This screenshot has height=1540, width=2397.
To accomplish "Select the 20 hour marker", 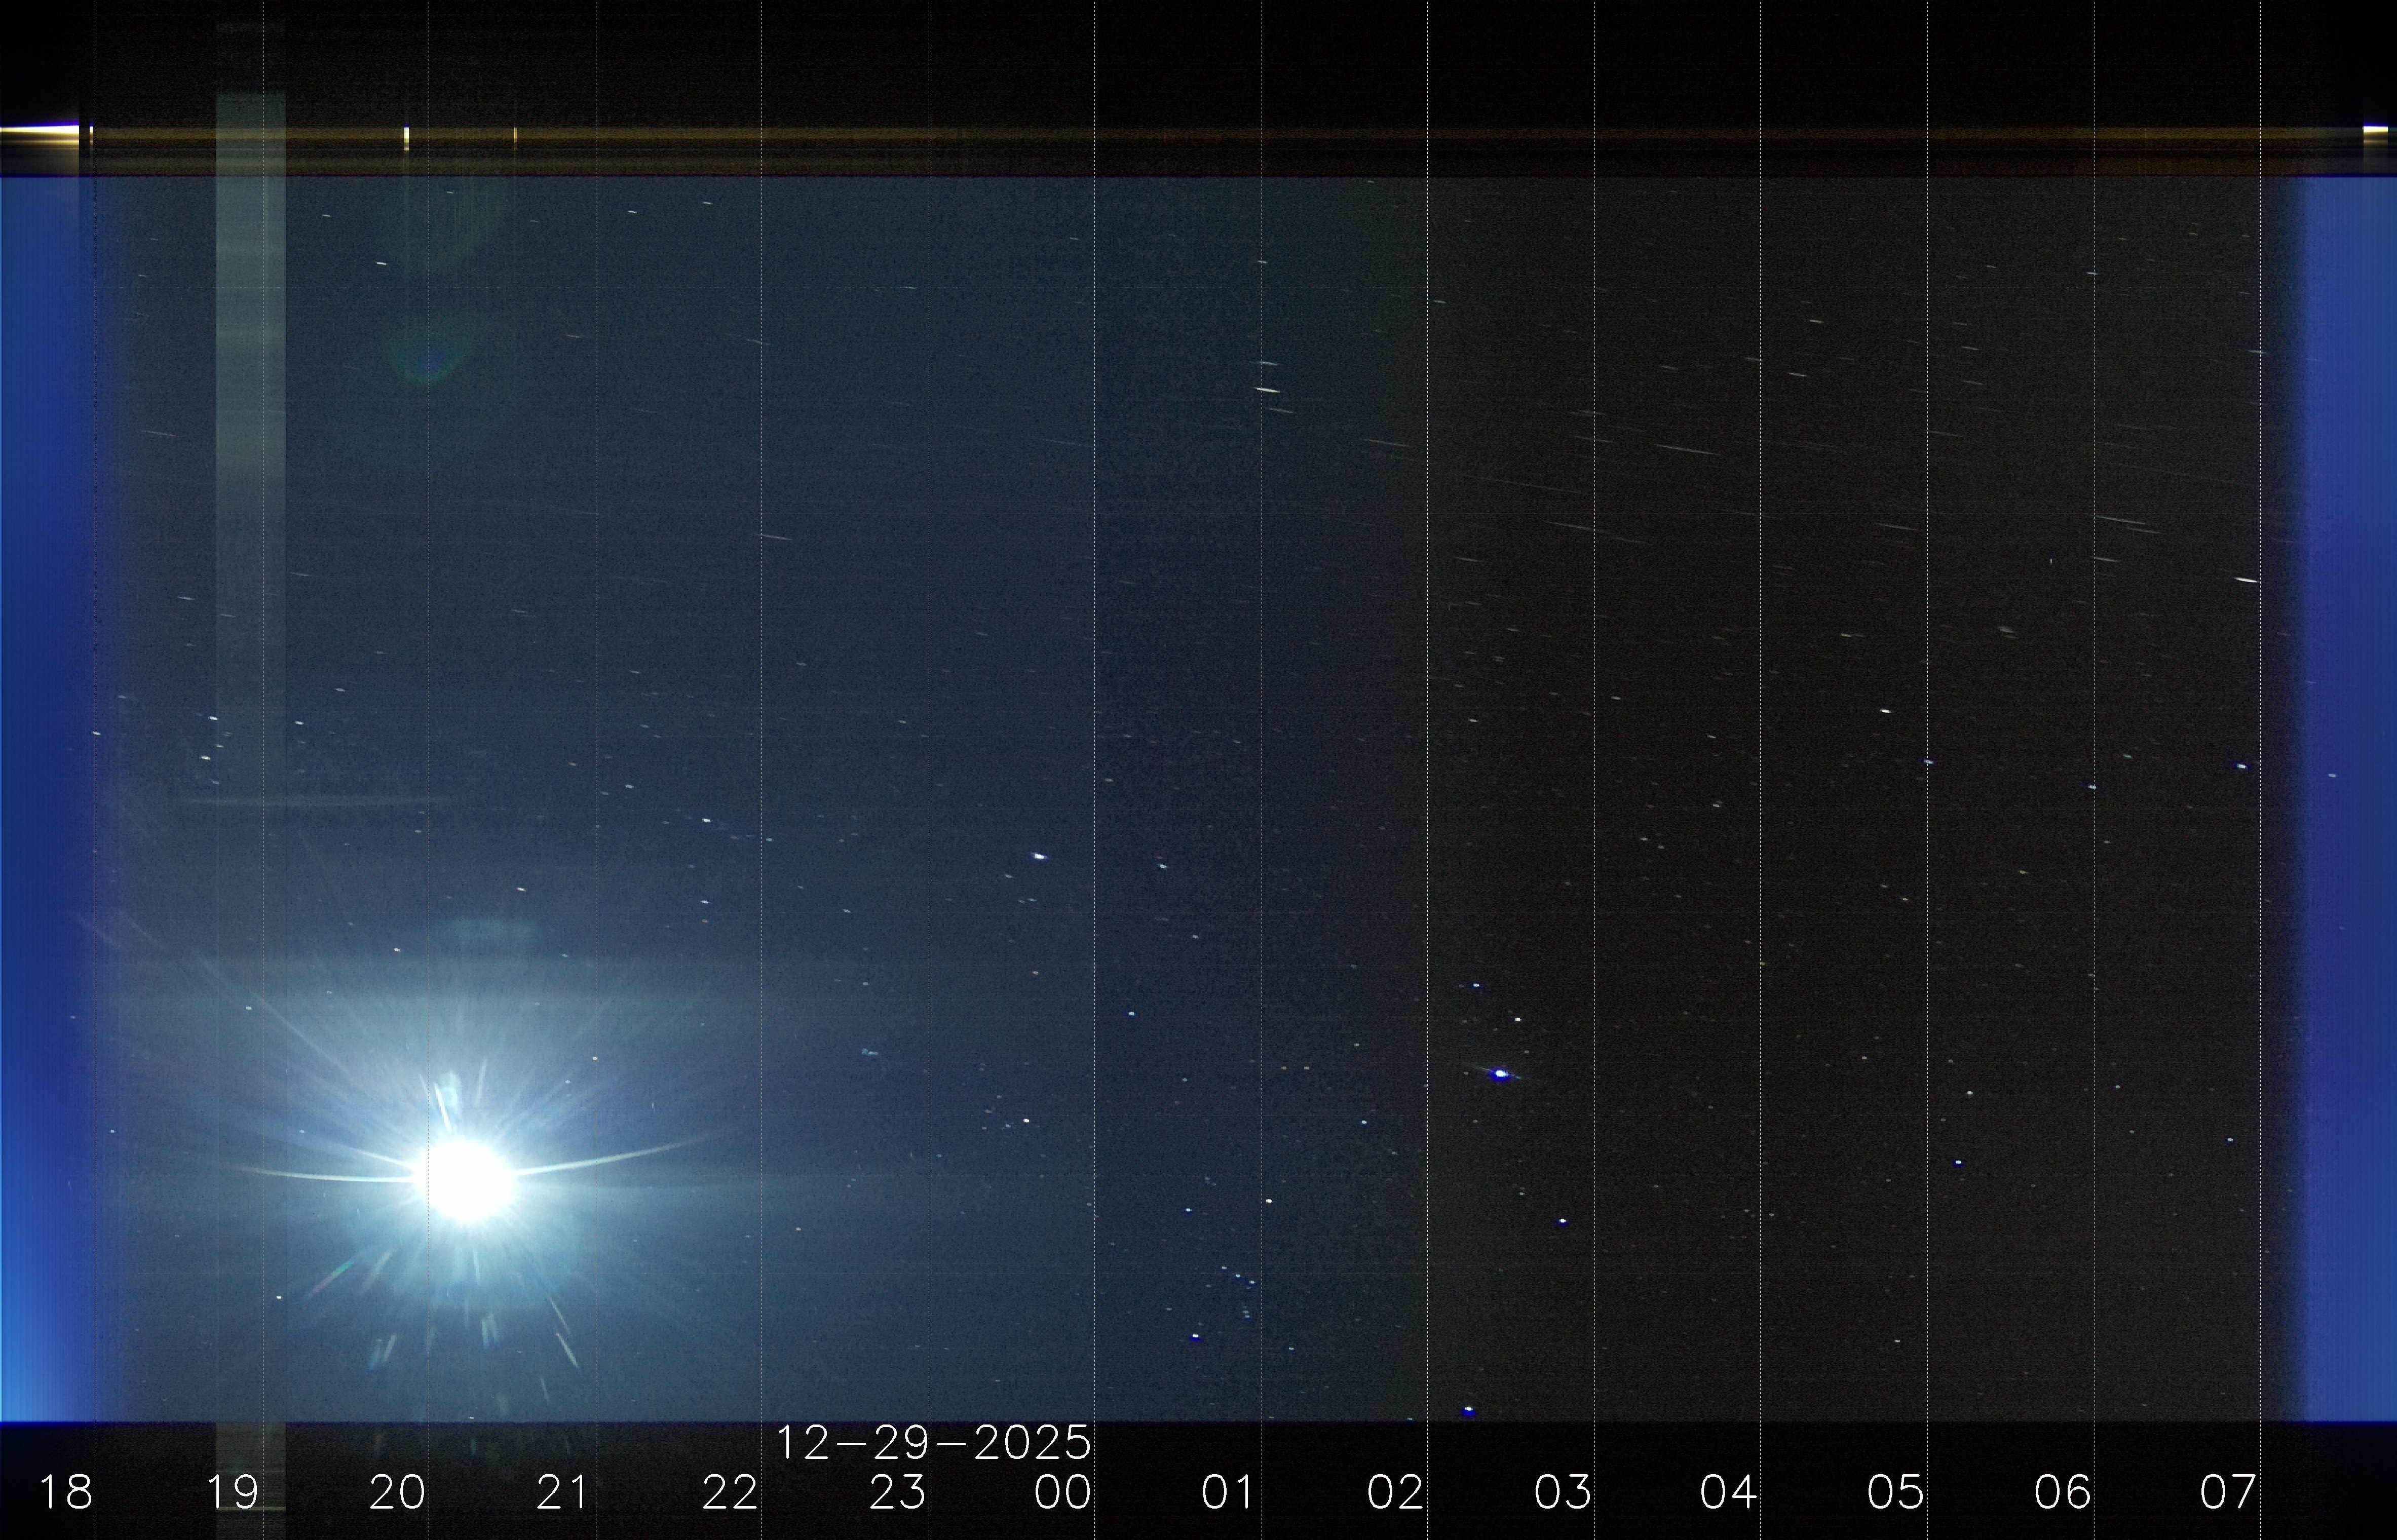I will [x=398, y=1493].
